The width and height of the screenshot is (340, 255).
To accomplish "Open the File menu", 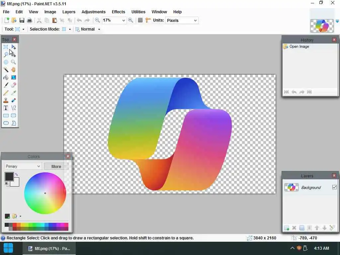I will [x=6, y=12].
